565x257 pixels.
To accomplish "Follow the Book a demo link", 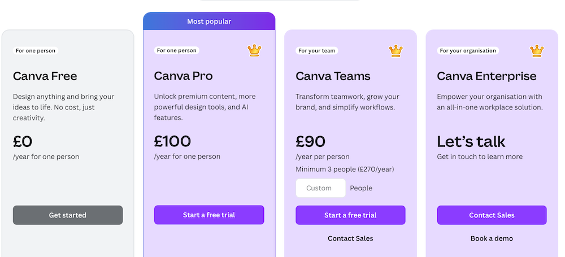I will 492,238.
